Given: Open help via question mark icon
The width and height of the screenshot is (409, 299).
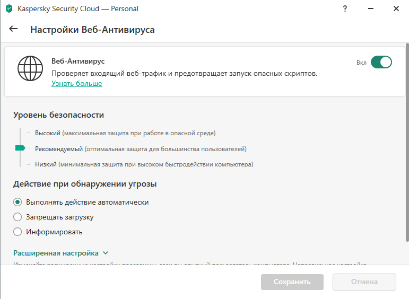Looking at the screenshot, I should pos(345,9).
